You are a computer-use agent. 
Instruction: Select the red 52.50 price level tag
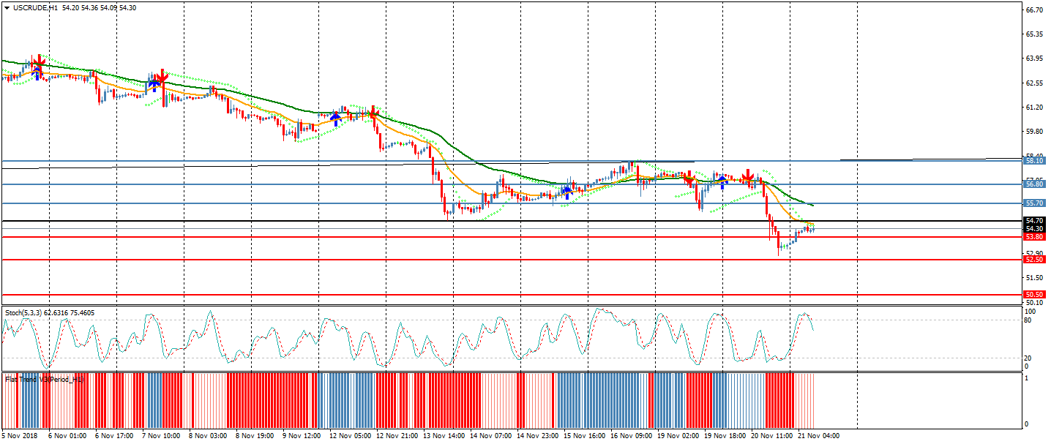coord(1034,260)
